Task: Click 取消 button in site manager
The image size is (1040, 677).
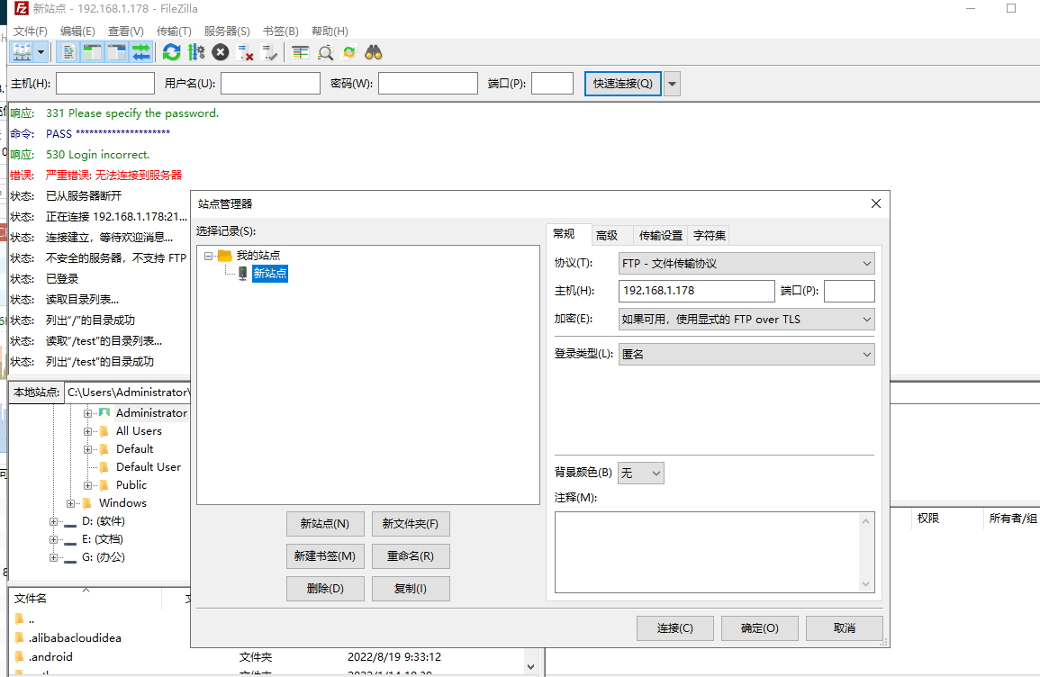Action: tap(845, 627)
